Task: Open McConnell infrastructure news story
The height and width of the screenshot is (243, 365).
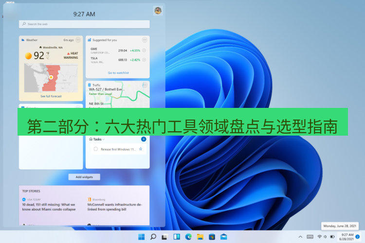Action: click(x=115, y=207)
